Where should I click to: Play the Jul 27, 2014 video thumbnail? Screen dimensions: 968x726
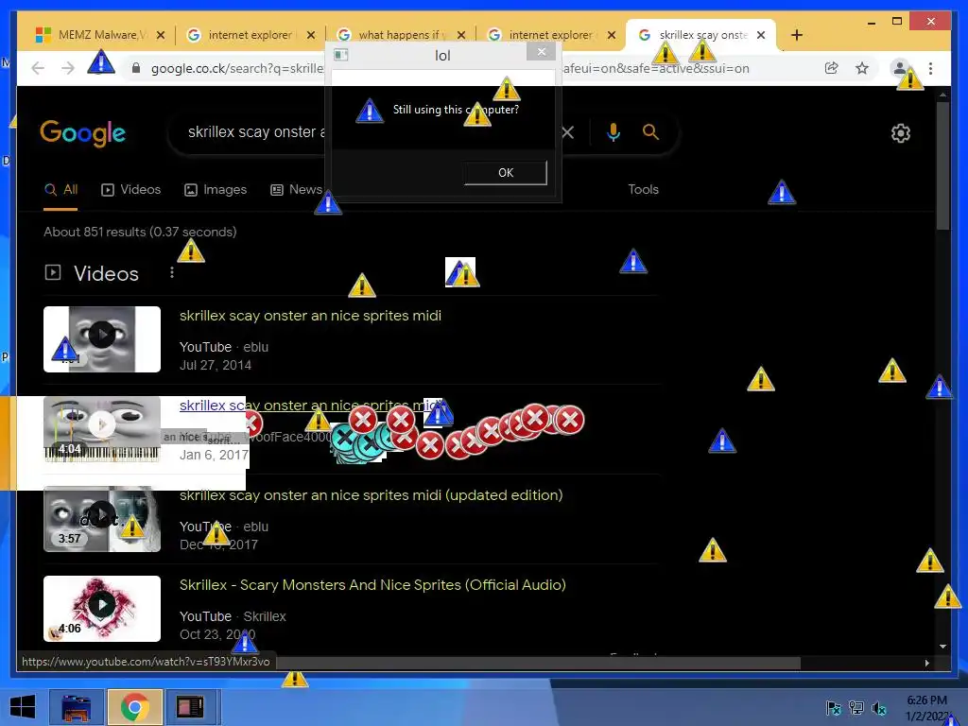(102, 339)
